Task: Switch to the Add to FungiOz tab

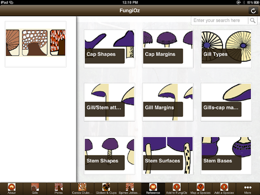Action: click(177, 189)
